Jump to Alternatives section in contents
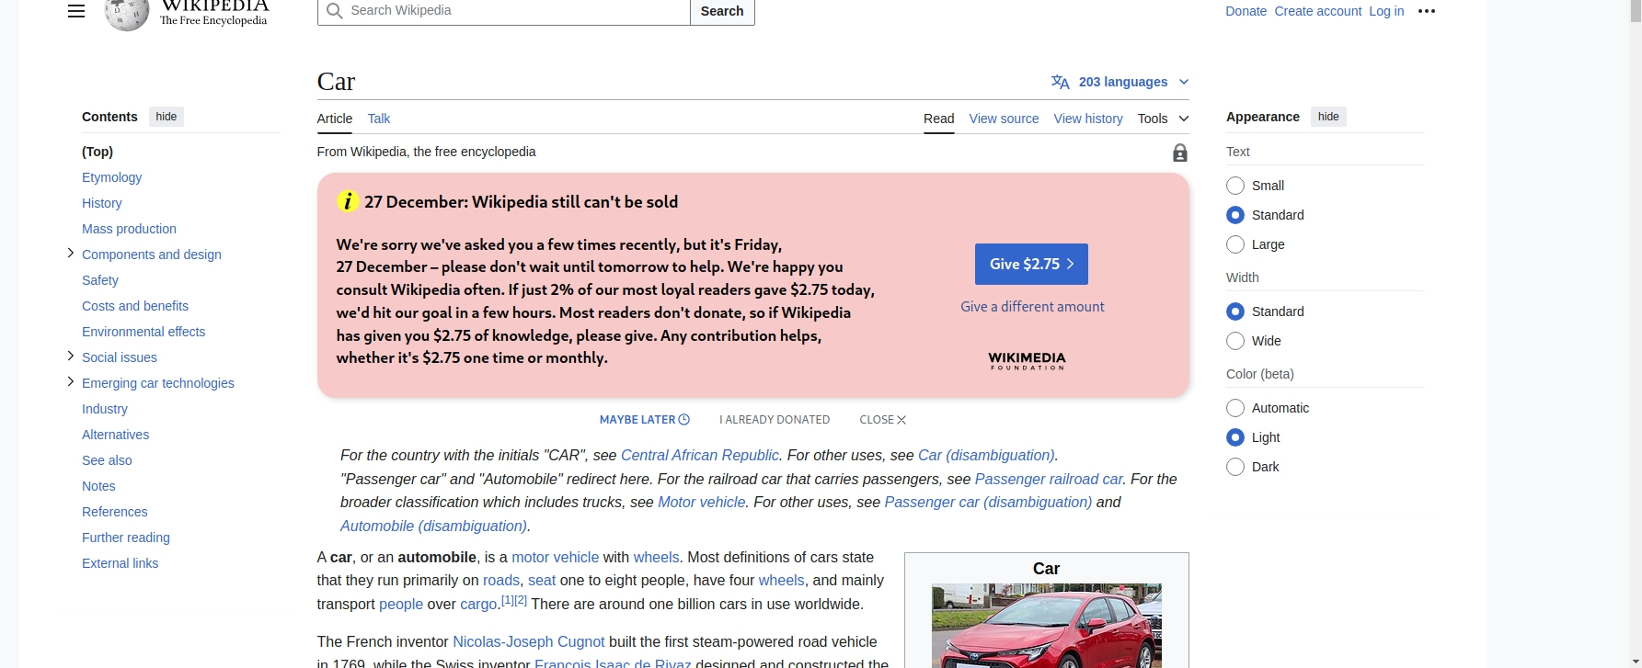This screenshot has height=668, width=1642. tap(115, 435)
